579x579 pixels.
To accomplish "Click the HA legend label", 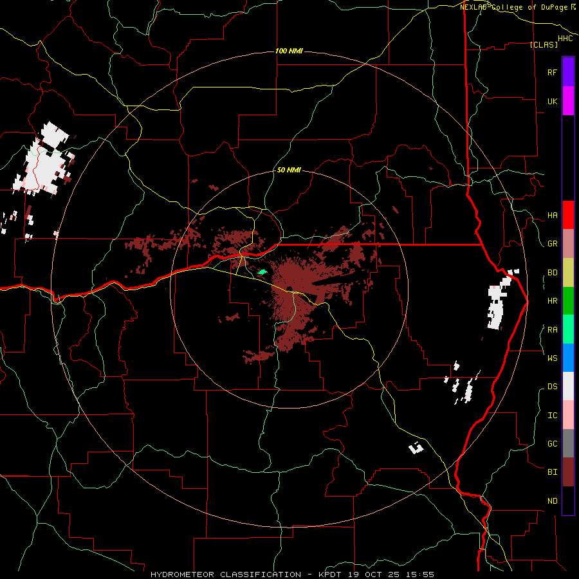I will 552,215.
